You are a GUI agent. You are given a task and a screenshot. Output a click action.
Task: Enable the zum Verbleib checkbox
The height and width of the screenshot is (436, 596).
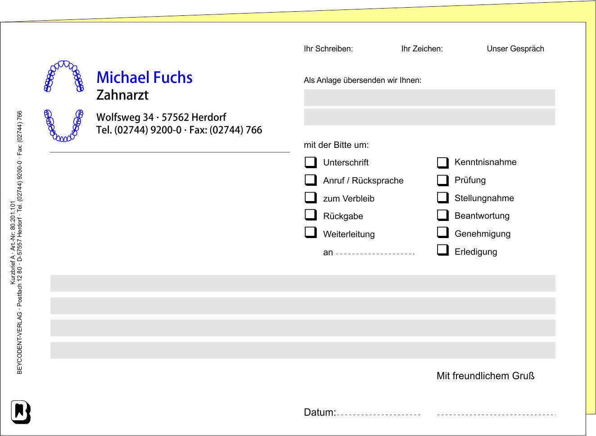tap(311, 197)
